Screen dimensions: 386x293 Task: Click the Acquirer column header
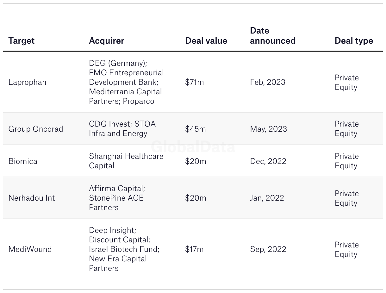(106, 41)
